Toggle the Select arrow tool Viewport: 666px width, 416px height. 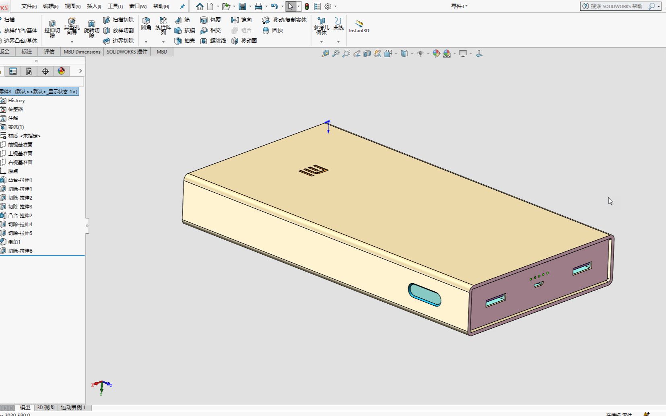coord(291,6)
